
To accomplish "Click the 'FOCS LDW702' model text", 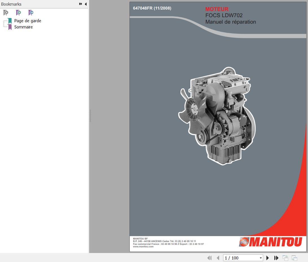I will (x=224, y=15).
